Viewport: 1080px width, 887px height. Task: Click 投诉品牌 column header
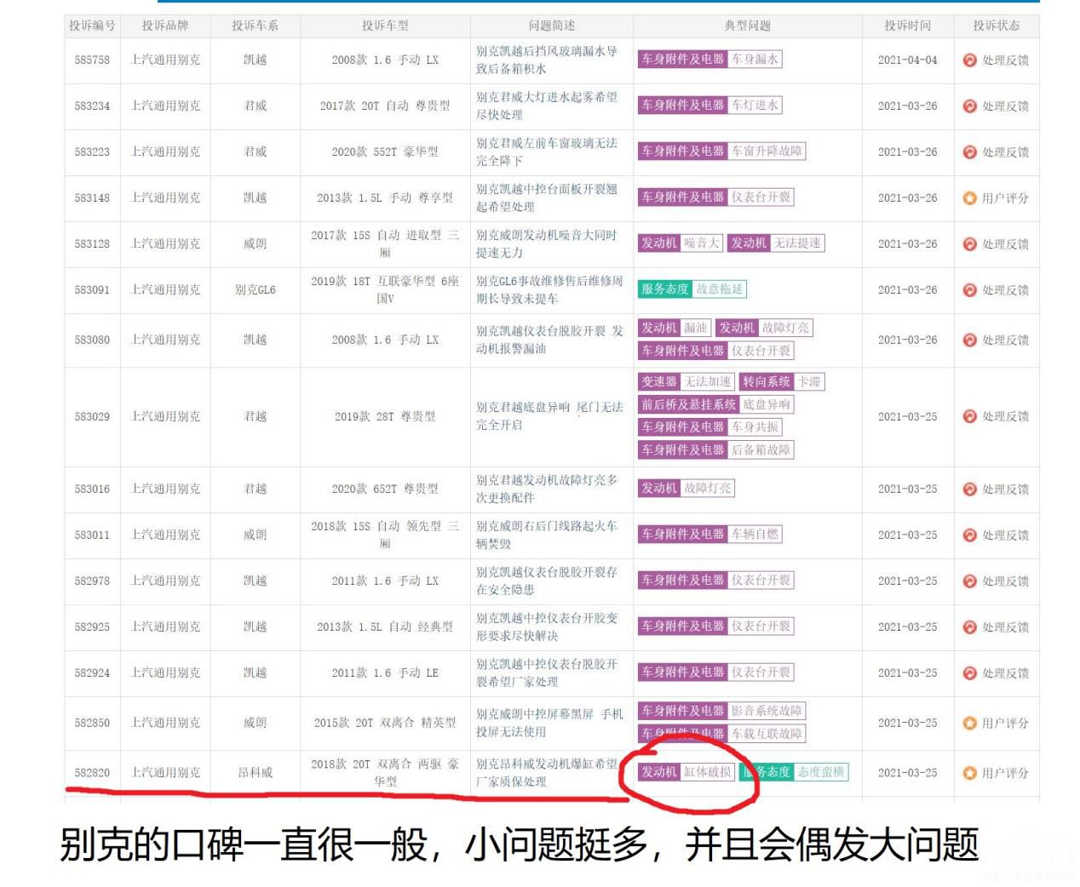(x=165, y=26)
